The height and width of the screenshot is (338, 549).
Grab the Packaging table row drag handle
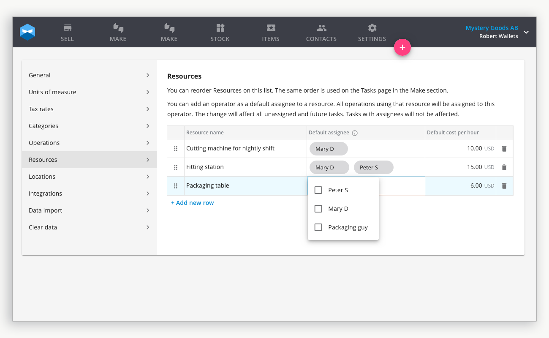point(176,186)
